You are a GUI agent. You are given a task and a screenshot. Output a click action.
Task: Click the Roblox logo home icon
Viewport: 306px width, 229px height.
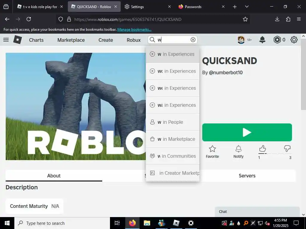tap(18, 40)
